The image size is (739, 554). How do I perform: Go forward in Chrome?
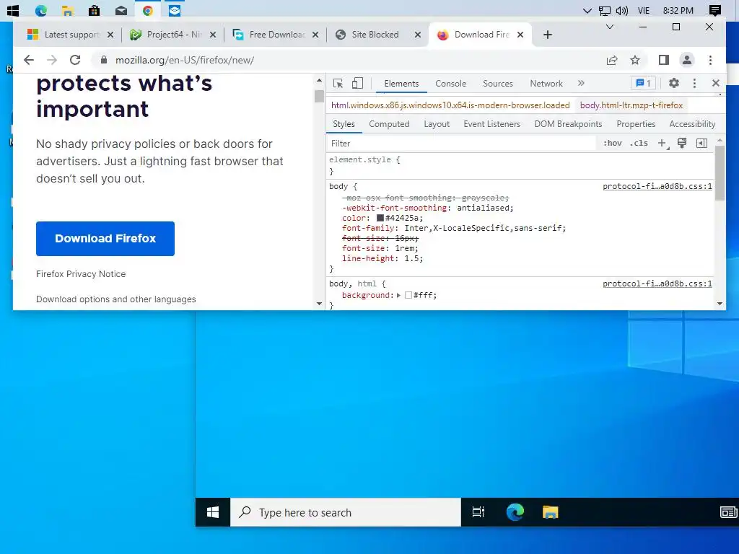52,60
